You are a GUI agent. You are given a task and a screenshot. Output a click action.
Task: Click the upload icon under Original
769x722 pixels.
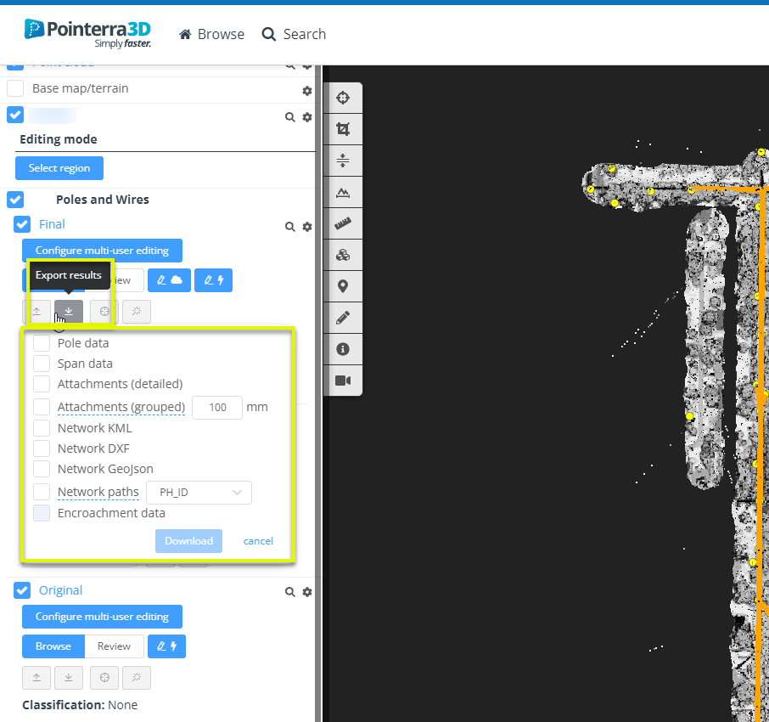coord(36,677)
